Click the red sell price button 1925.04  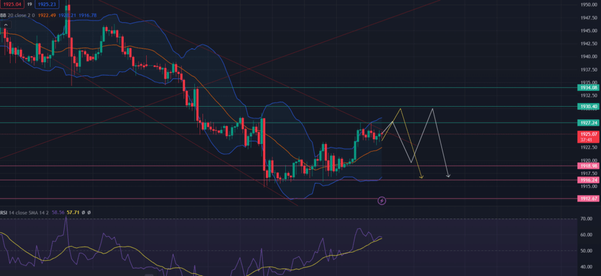coord(12,5)
